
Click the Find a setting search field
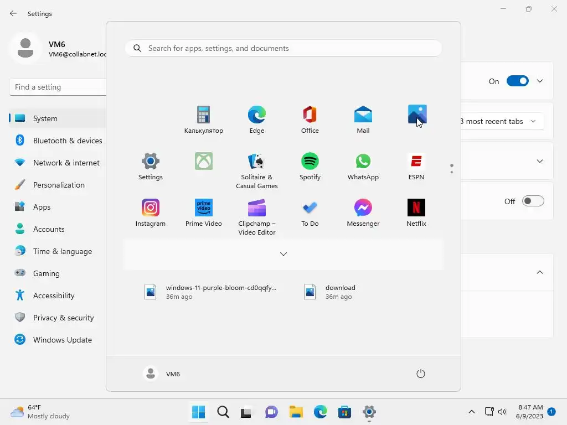tap(58, 87)
